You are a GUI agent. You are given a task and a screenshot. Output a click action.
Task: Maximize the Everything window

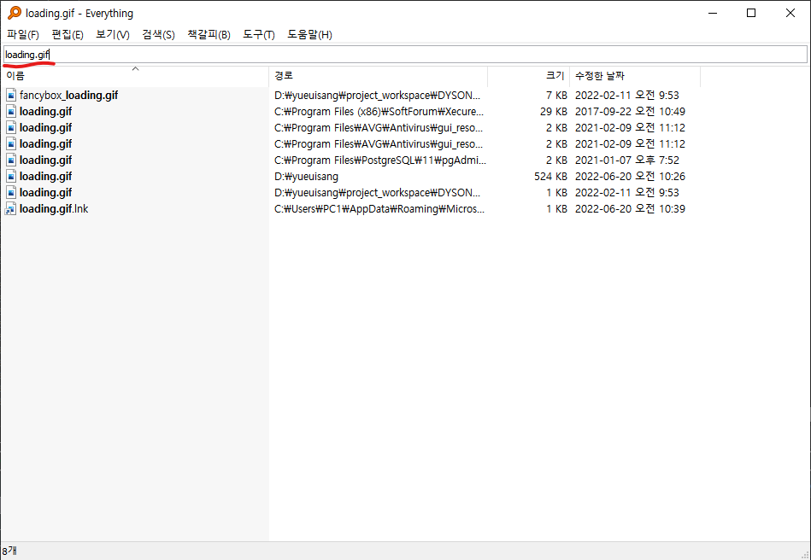751,13
